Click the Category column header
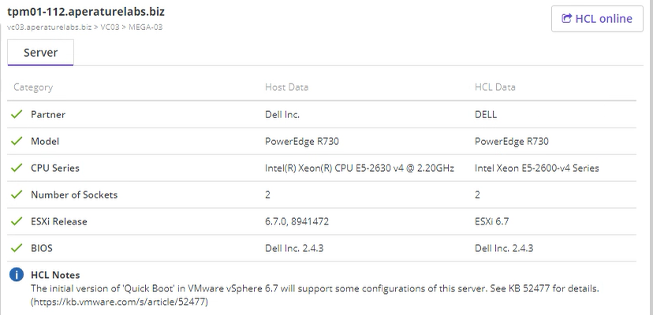653x315 pixels. click(33, 87)
